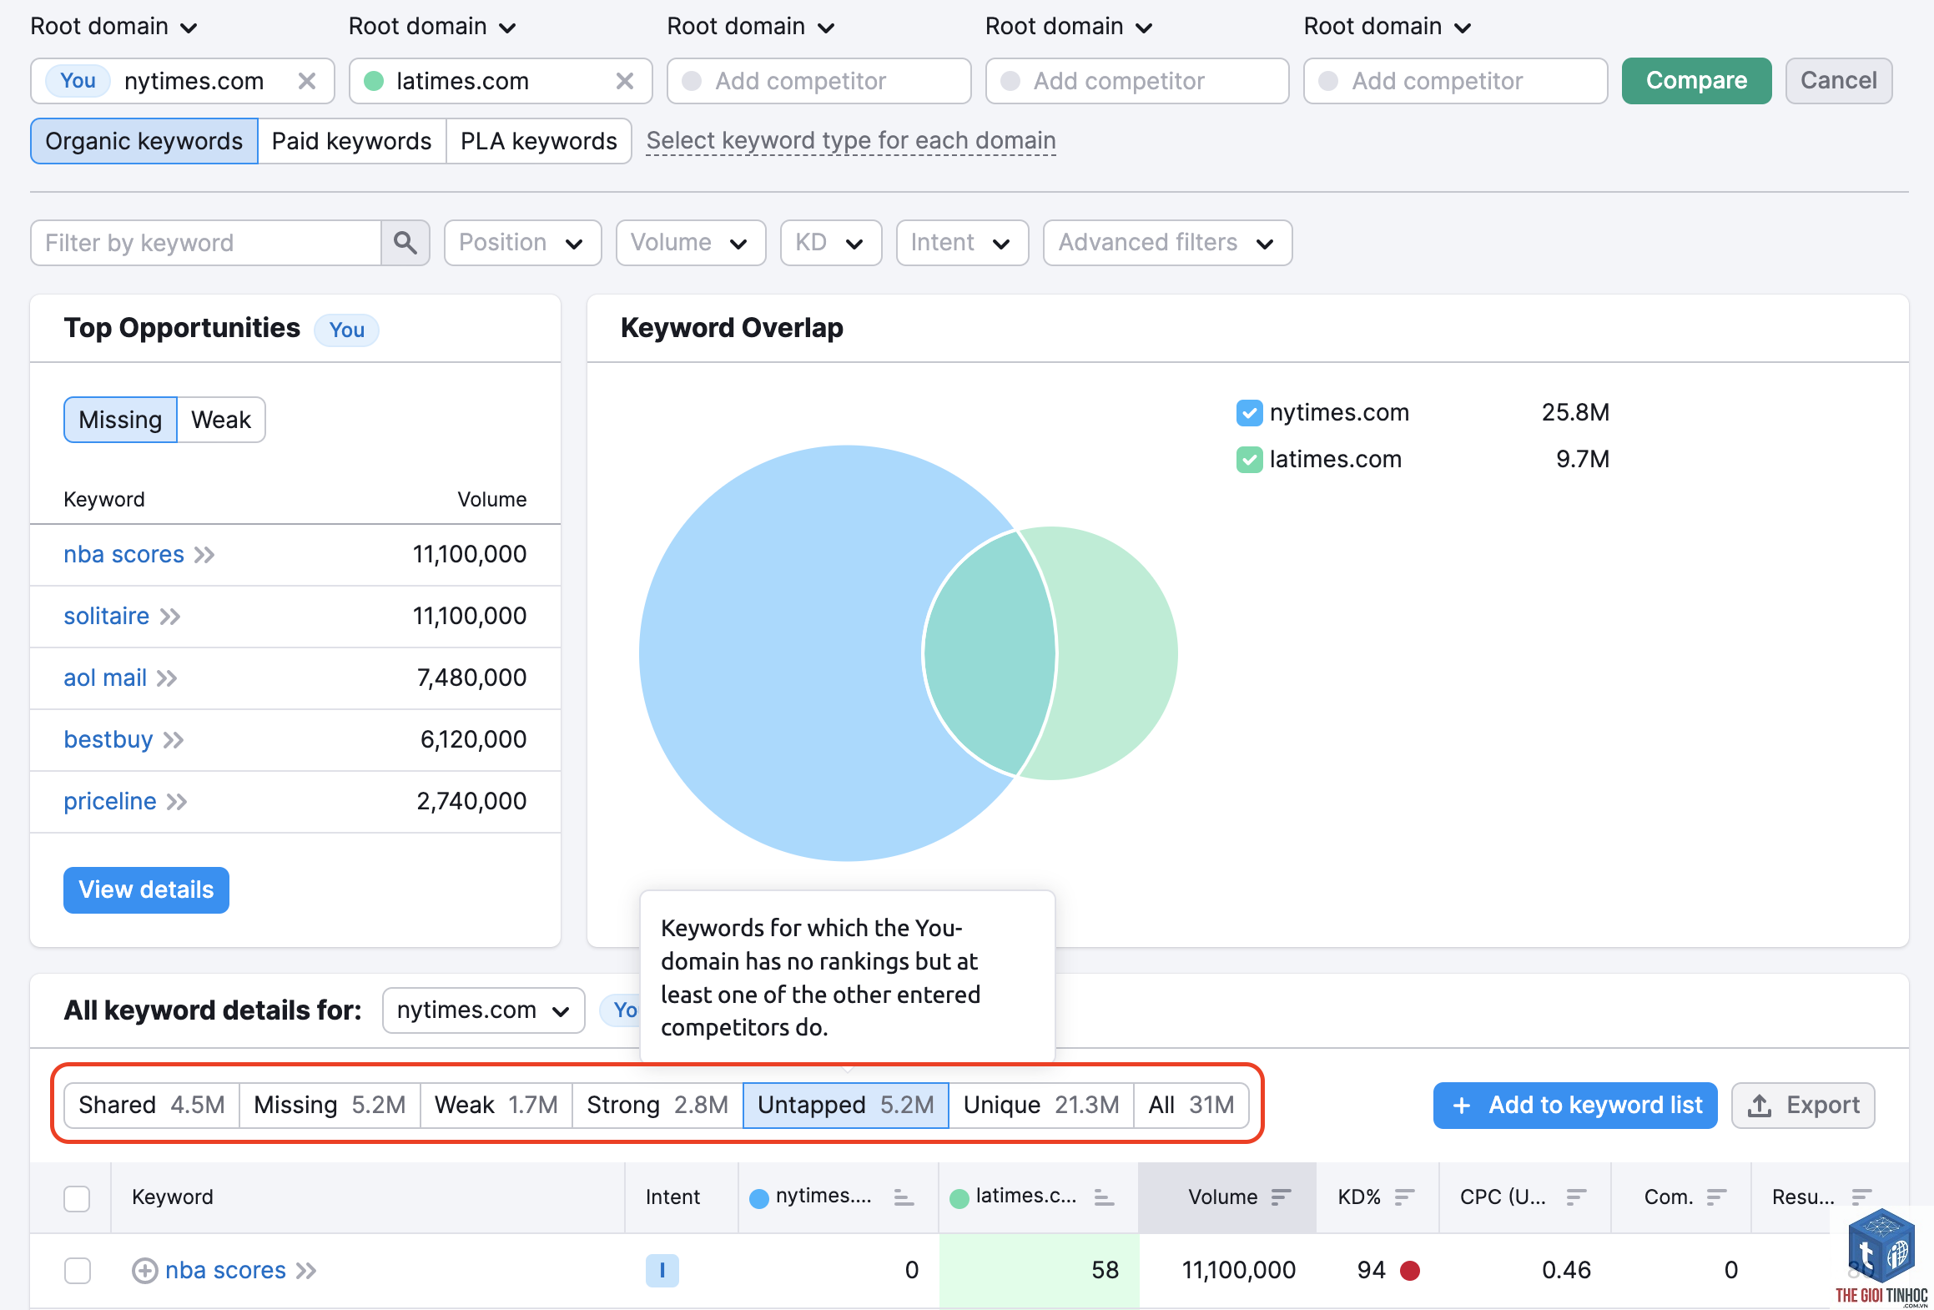
Task: Open the arrows icon beside priceline
Action: tap(177, 802)
